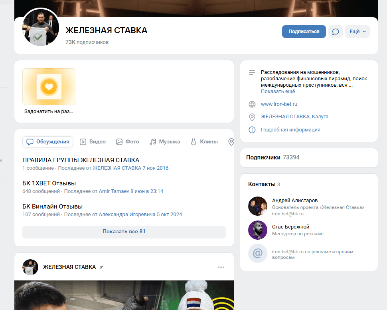Open the message bubble icon next to Подписаться
This screenshot has height=310, width=387.
[x=336, y=32]
